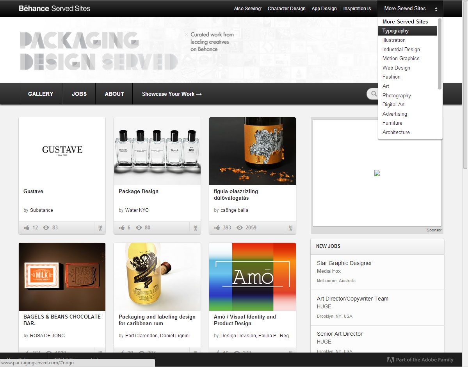Click the Packaging Design Served banner logo
This screenshot has width=468, height=367.
click(x=98, y=51)
